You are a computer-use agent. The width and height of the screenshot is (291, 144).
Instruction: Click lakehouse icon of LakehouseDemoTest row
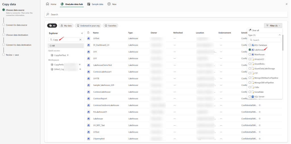click(x=89, y=65)
